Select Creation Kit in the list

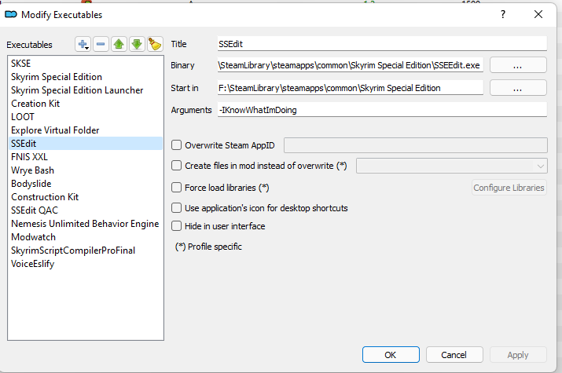point(86,104)
